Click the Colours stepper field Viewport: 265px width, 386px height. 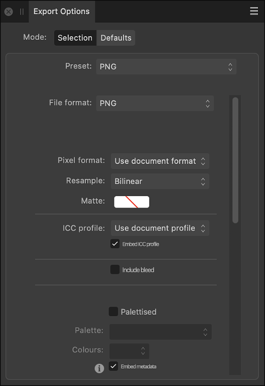pos(129,351)
